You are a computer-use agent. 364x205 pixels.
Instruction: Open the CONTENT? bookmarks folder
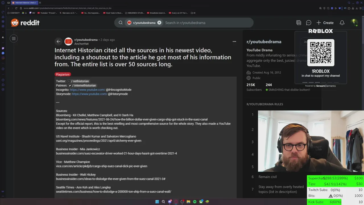(x=13, y=13)
